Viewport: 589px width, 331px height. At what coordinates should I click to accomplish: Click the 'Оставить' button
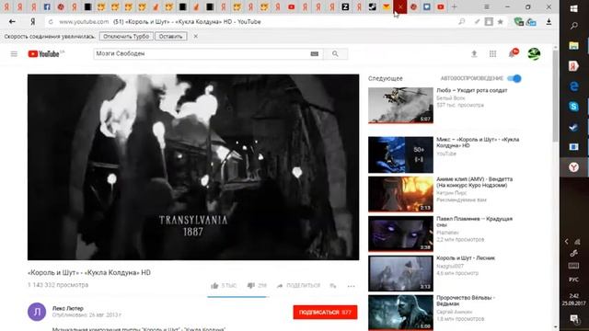coord(170,37)
